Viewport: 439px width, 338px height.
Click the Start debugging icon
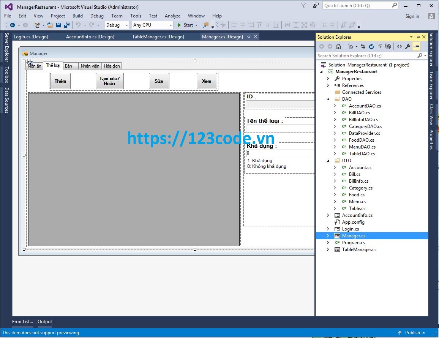tap(178, 25)
